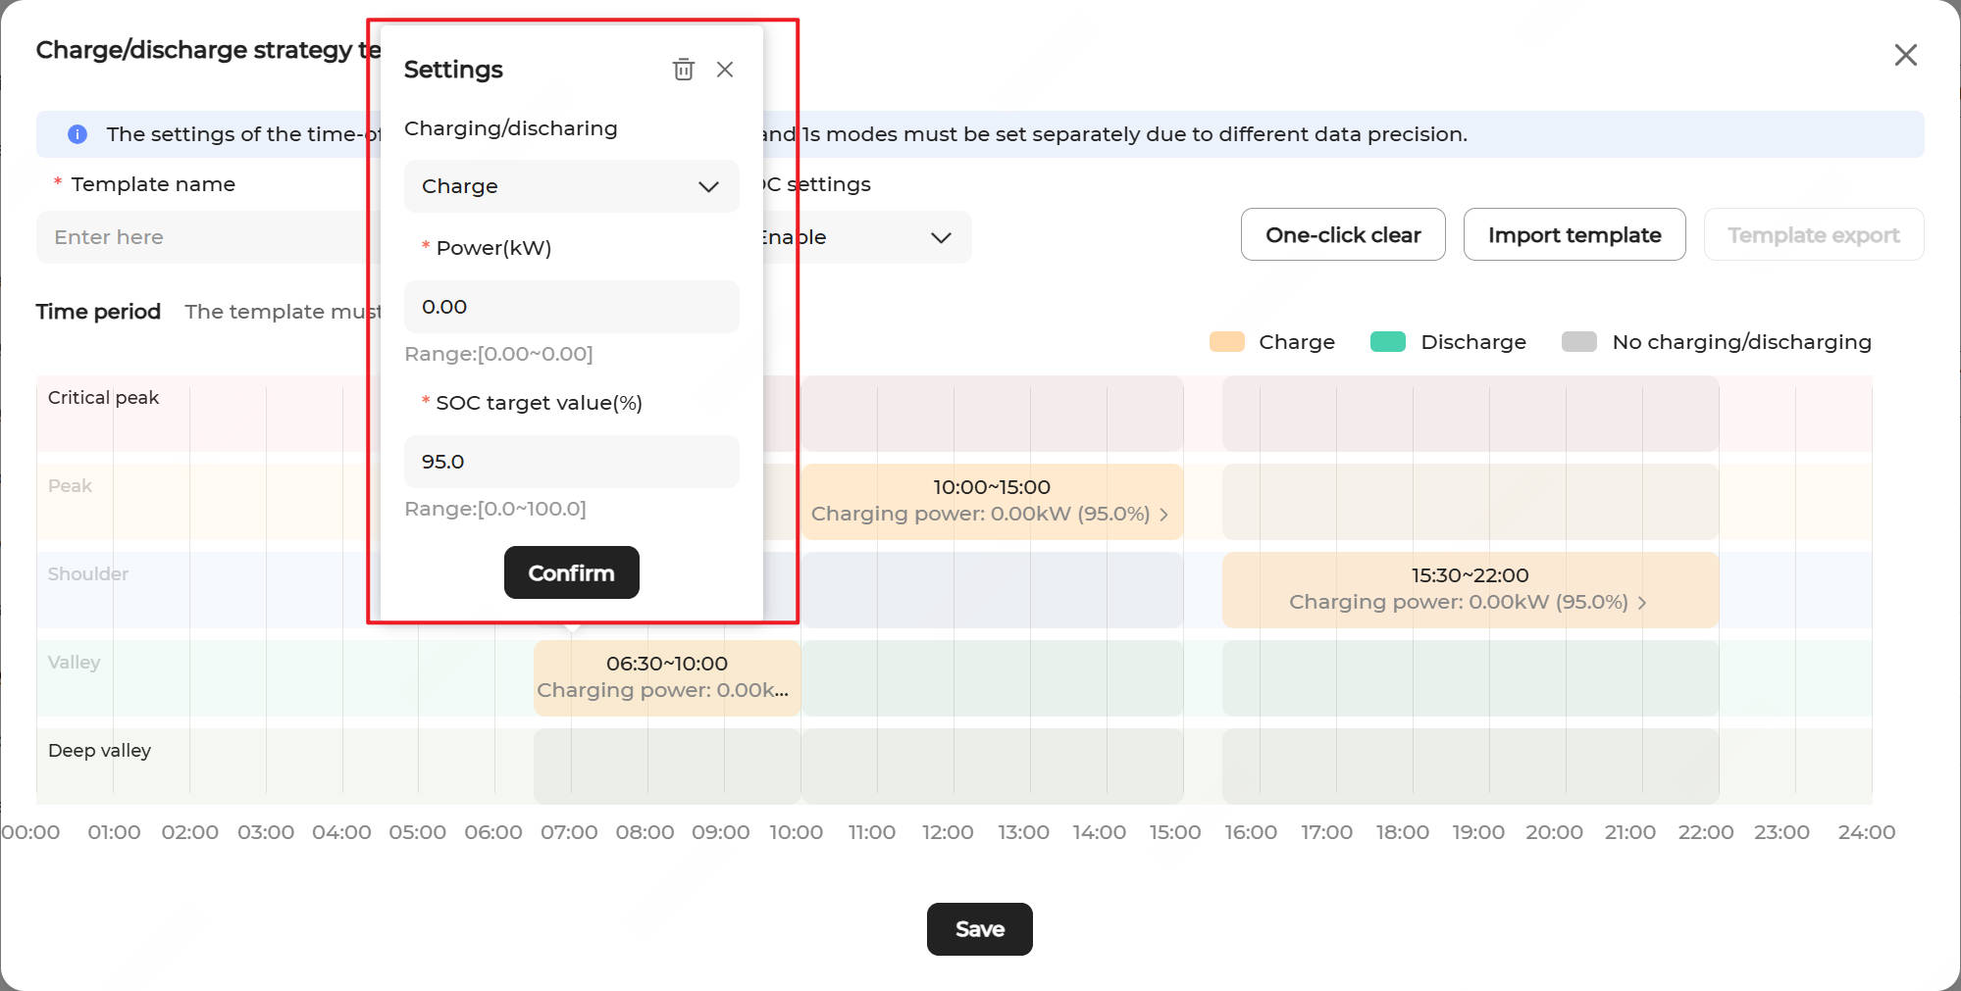The width and height of the screenshot is (1961, 991).
Task: Click One-click clear button
Action: pyautogui.click(x=1342, y=235)
